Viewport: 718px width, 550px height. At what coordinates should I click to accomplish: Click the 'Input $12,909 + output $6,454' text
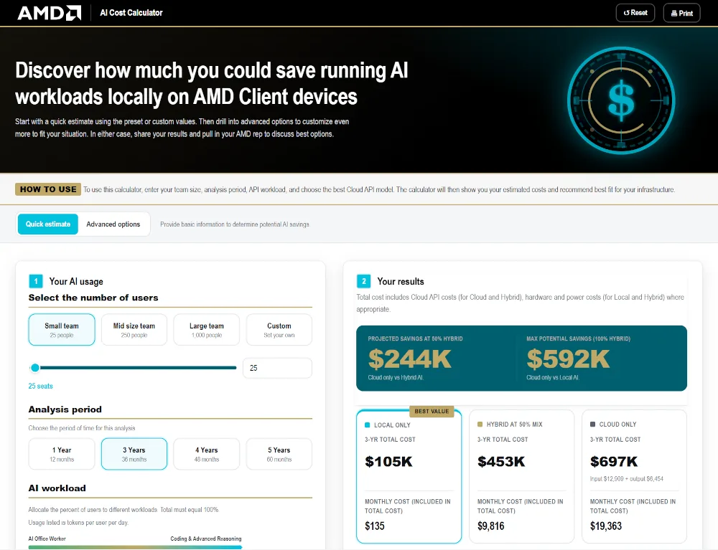626,479
